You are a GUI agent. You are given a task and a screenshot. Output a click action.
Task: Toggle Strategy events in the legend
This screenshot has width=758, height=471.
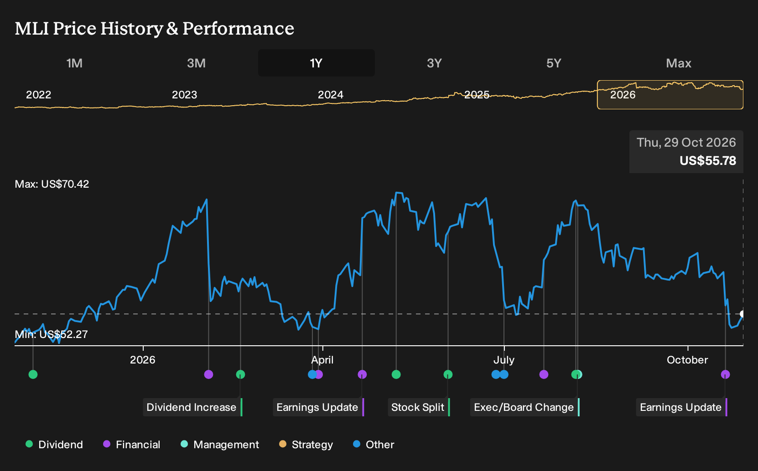pyautogui.click(x=306, y=445)
